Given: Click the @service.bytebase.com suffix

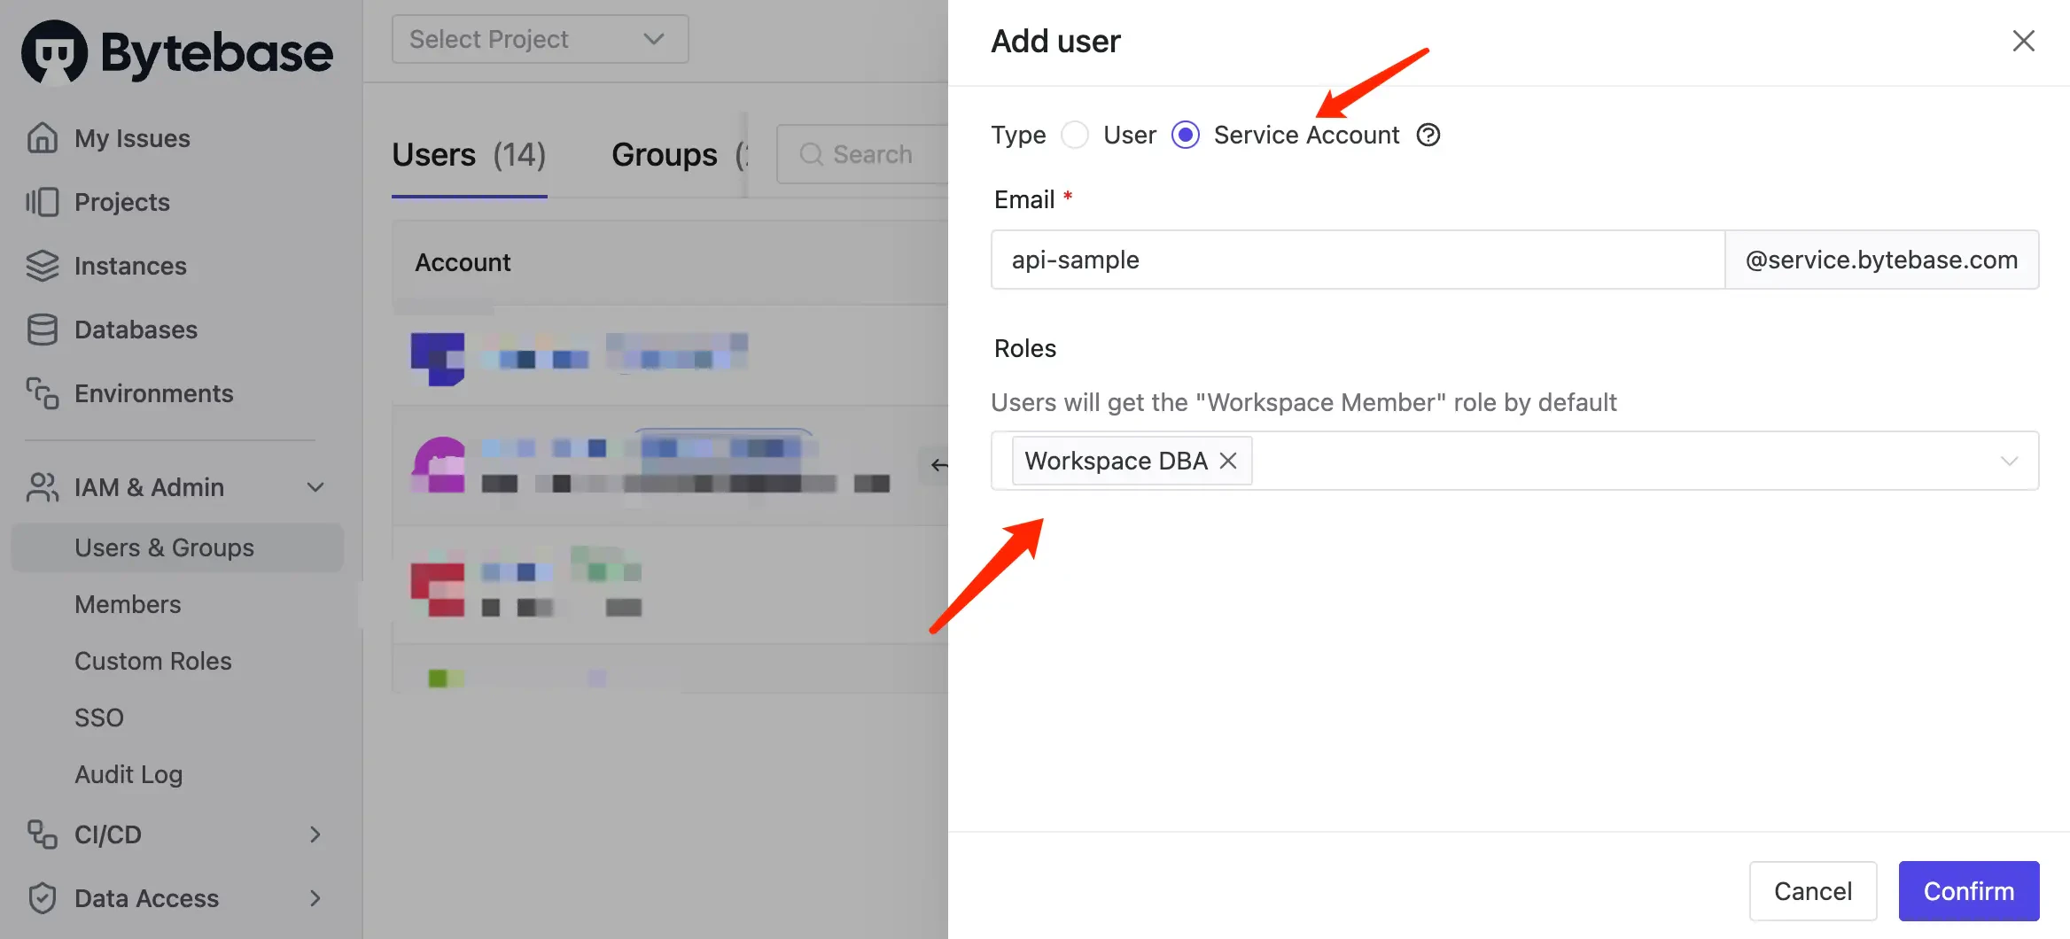Looking at the screenshot, I should pyautogui.click(x=1882, y=260).
